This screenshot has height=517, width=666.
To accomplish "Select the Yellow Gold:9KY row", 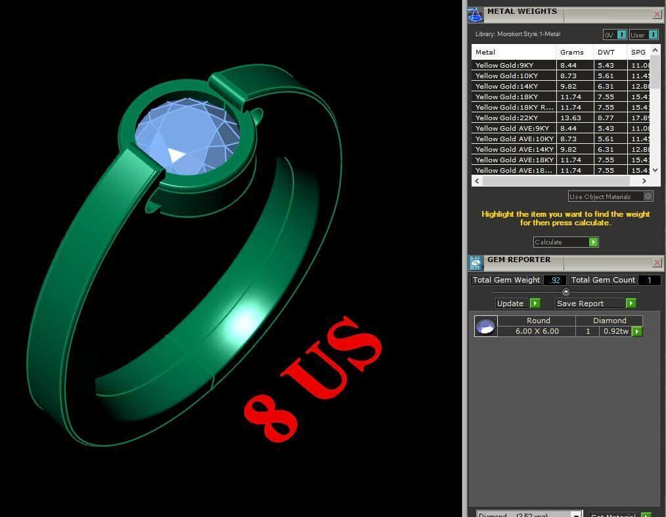I will click(561, 65).
